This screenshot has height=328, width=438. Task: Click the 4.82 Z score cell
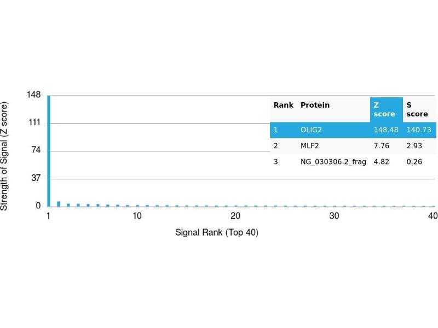coord(381,161)
